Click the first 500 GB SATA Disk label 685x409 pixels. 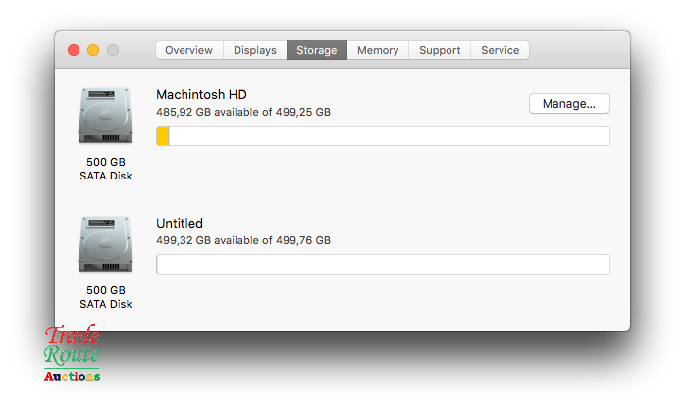pyautogui.click(x=105, y=169)
